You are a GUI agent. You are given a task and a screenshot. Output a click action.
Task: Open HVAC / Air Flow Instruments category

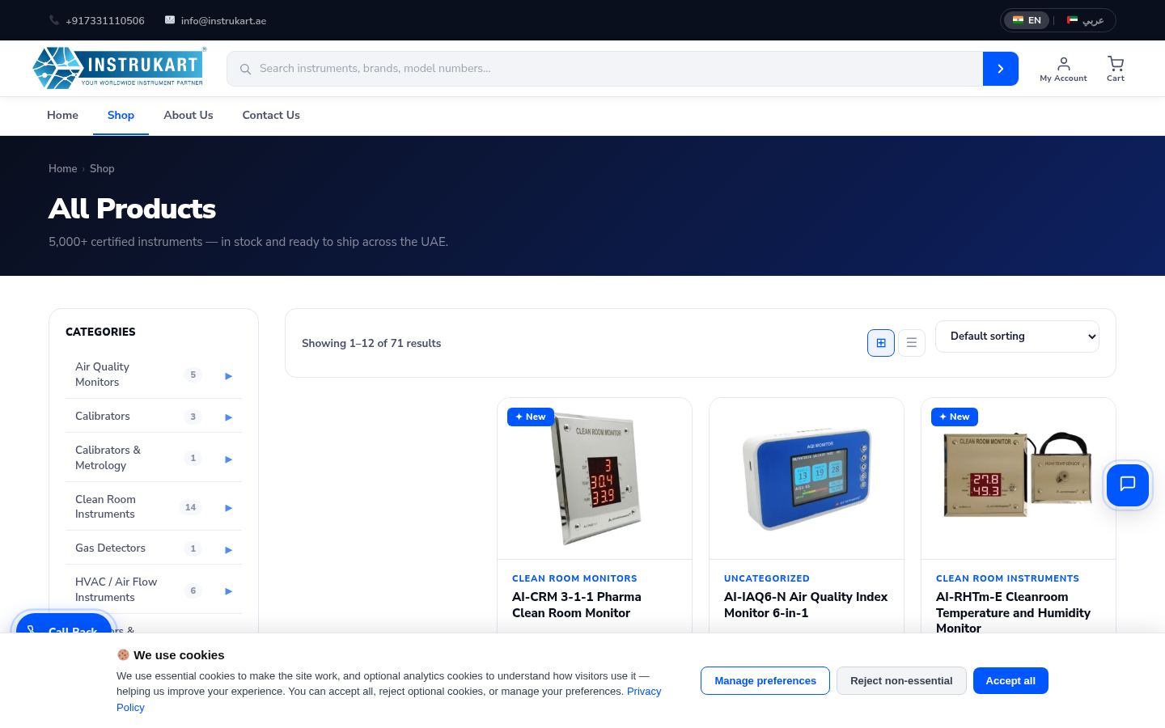[116, 590]
